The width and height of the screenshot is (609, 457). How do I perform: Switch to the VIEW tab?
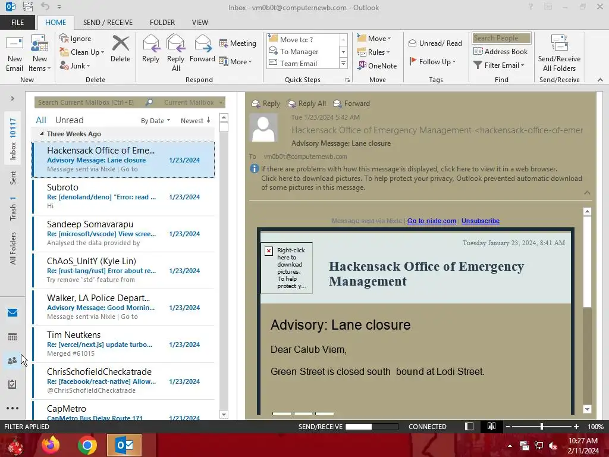[200, 23]
